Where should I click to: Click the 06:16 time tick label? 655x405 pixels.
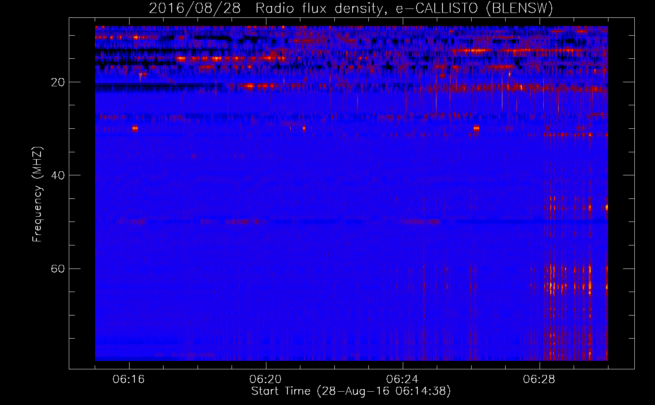tap(129, 379)
